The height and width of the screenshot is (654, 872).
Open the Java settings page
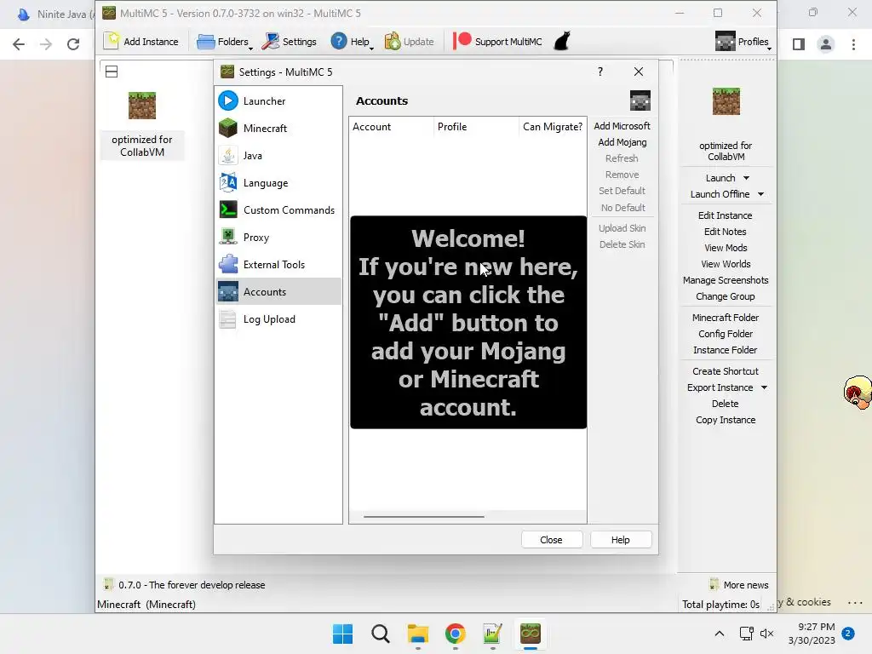click(278, 155)
